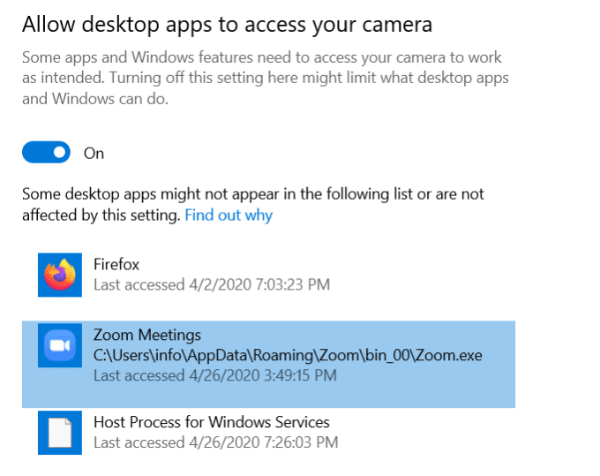Select the Firefox app name
The width and height of the screenshot is (600, 476).
pyautogui.click(x=116, y=264)
